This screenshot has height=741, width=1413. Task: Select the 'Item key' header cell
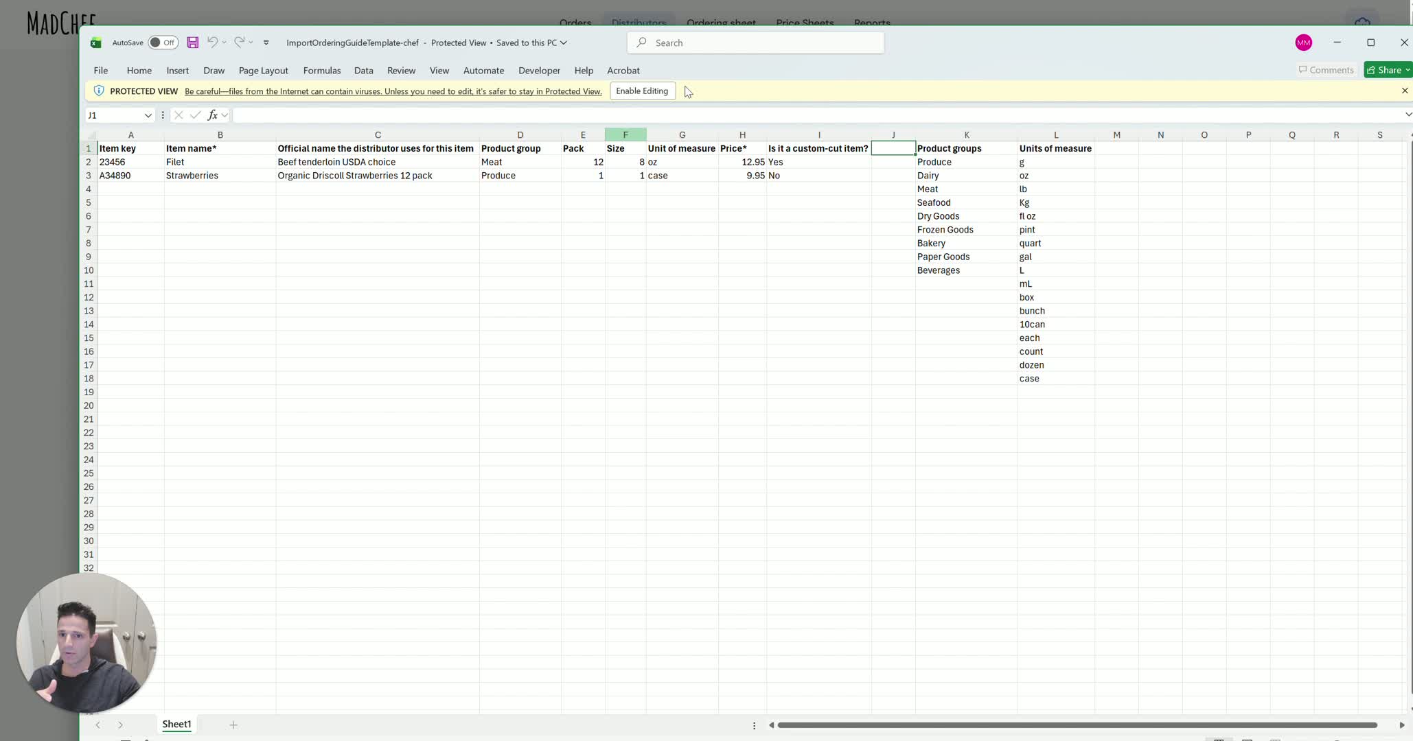click(x=130, y=148)
